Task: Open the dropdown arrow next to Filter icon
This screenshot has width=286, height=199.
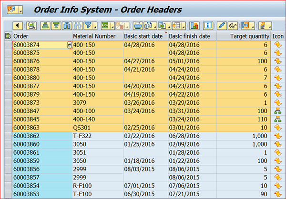Action: (x=93, y=27)
